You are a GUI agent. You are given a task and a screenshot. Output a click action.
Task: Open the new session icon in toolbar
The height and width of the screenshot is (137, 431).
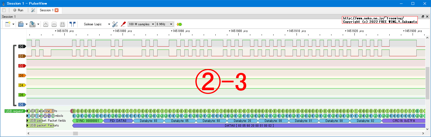pos(8,24)
